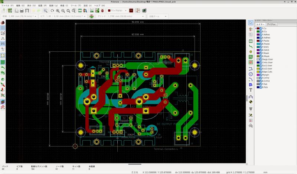297x174 pixels.
Task: Open the ファイル (File) menu
Action: (x=7, y=6)
